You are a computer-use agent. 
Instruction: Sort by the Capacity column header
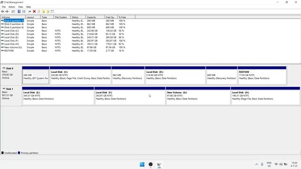point(95,17)
